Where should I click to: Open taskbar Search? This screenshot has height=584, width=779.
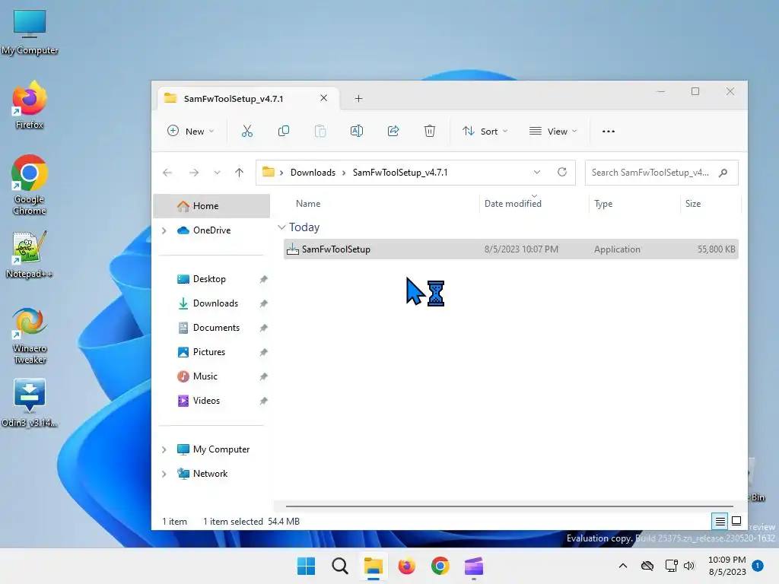click(x=340, y=566)
